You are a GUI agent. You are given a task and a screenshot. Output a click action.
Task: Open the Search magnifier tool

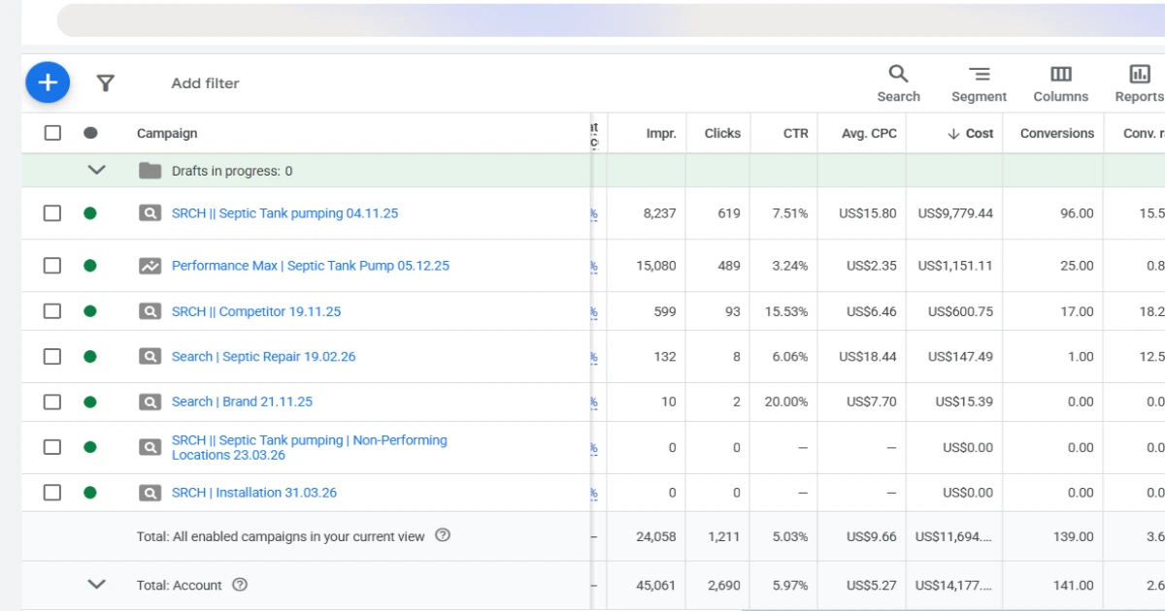point(898,83)
